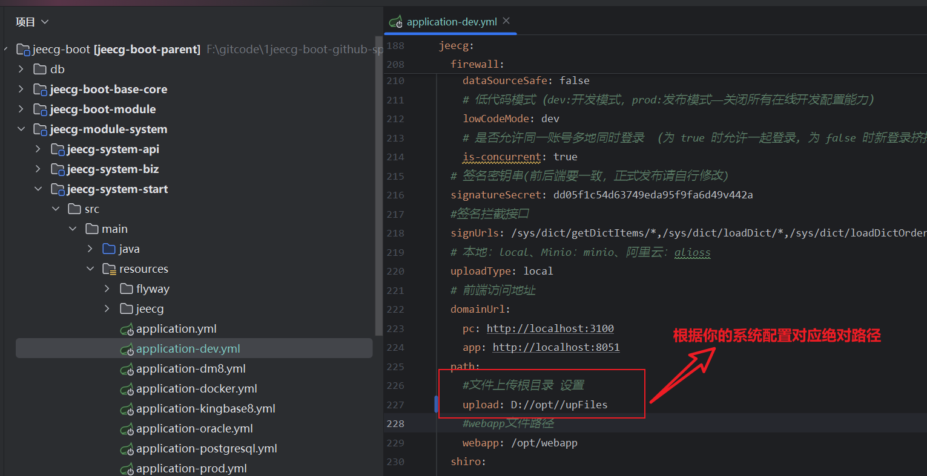Click the lowCodeMode: dev line

pos(511,119)
